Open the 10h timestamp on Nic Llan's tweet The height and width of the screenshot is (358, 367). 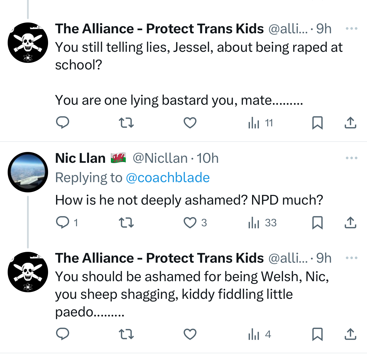pos(208,158)
